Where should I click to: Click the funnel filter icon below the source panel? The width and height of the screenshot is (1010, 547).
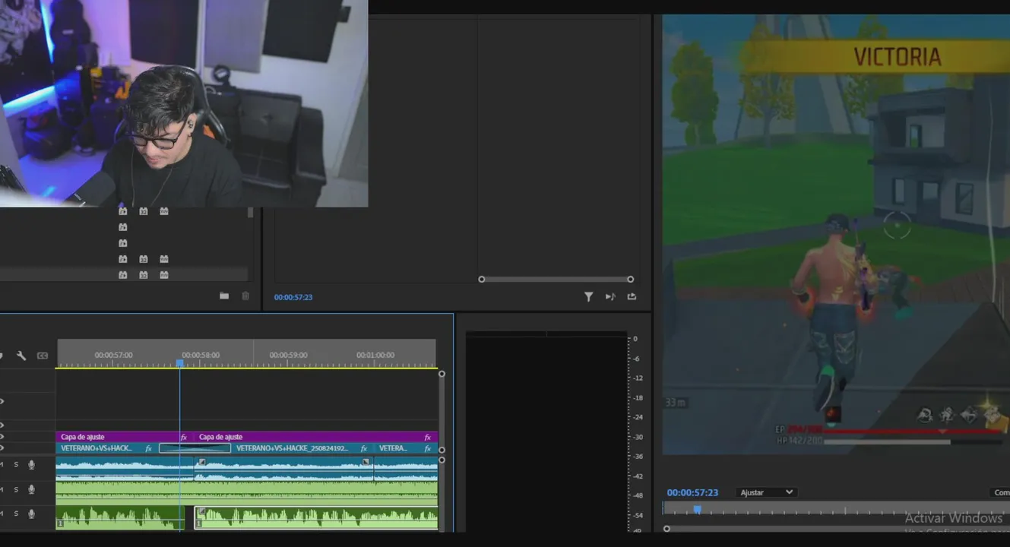588,297
